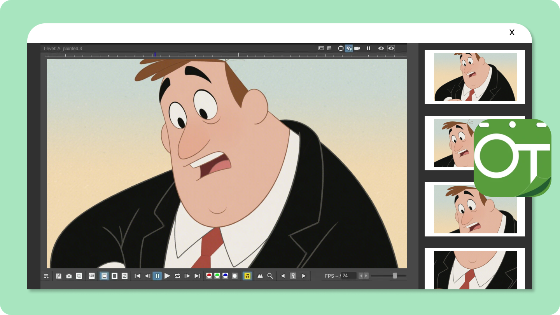Select the Locator zoom tool

coord(270,276)
